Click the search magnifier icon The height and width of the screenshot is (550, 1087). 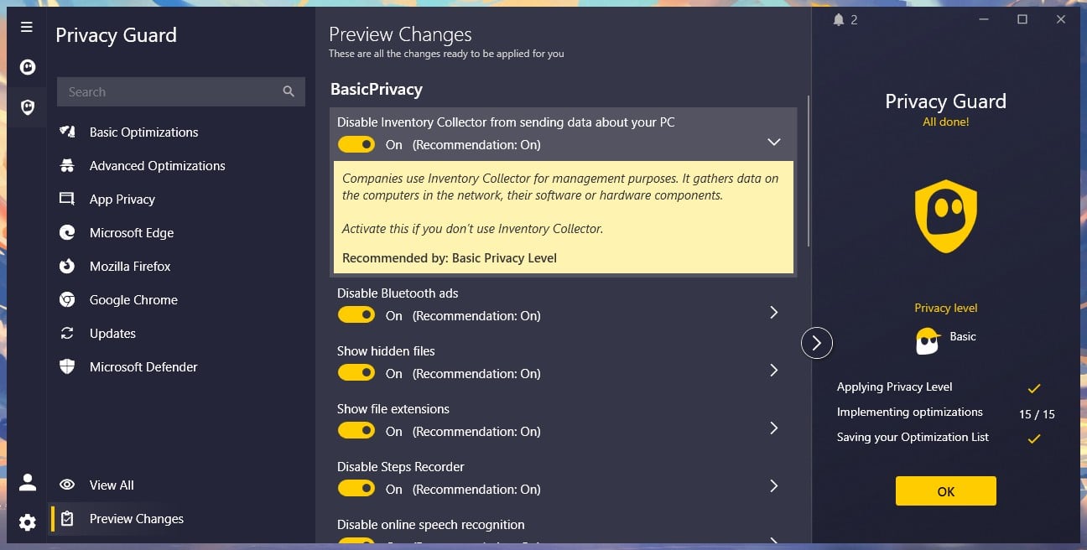pos(289,92)
